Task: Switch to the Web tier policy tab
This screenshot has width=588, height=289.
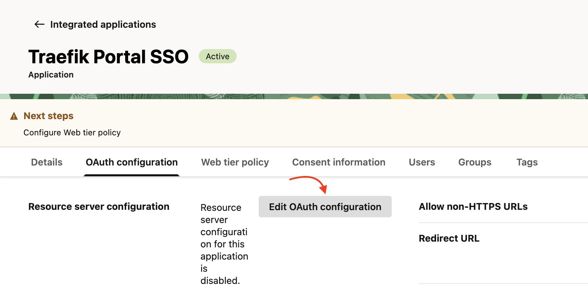Action: pyautogui.click(x=235, y=162)
